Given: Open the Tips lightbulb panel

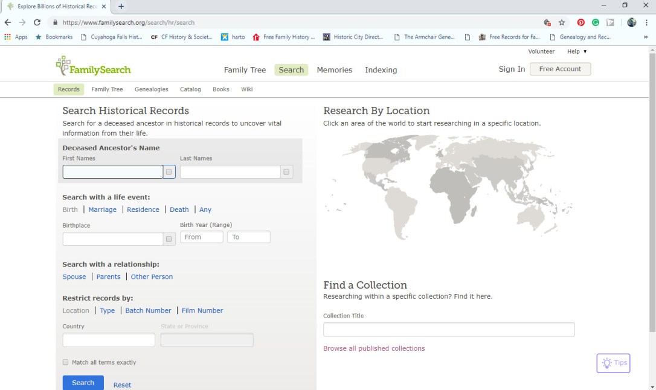Looking at the screenshot, I should coord(613,363).
